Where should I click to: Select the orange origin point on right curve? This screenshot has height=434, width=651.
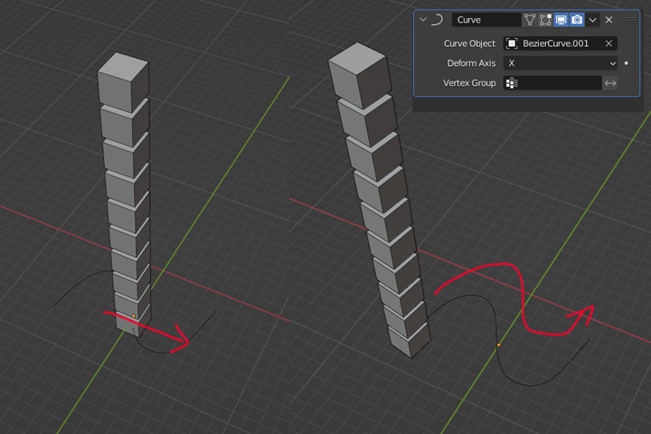pos(498,344)
